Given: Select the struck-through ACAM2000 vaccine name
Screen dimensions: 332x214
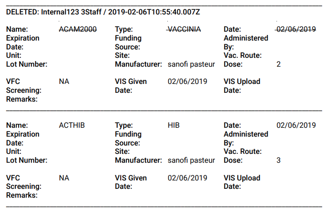Looking at the screenshot, I should [x=78, y=29].
